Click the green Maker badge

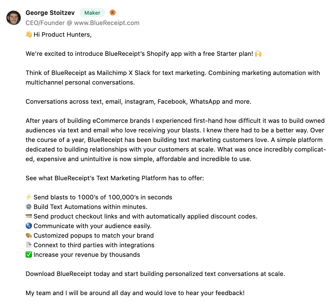[x=92, y=13]
